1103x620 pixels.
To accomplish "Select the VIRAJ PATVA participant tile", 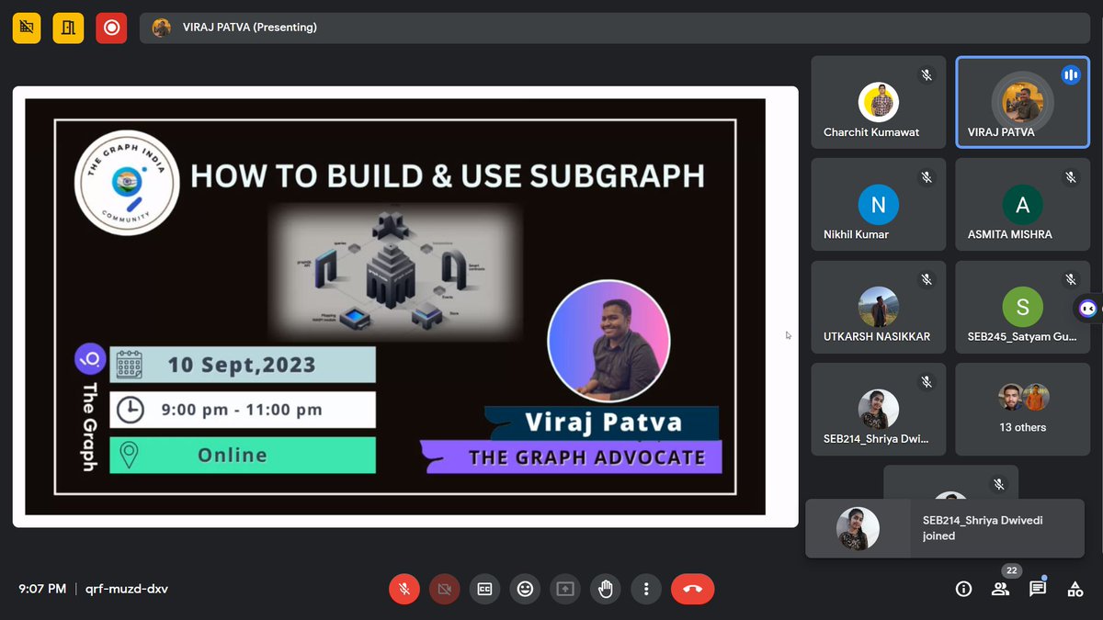I will [x=1023, y=102].
